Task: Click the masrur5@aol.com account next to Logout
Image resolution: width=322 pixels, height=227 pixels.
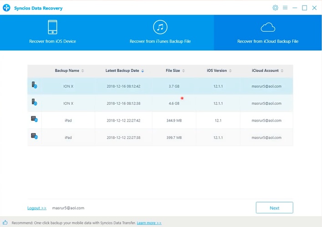Action: [68, 208]
